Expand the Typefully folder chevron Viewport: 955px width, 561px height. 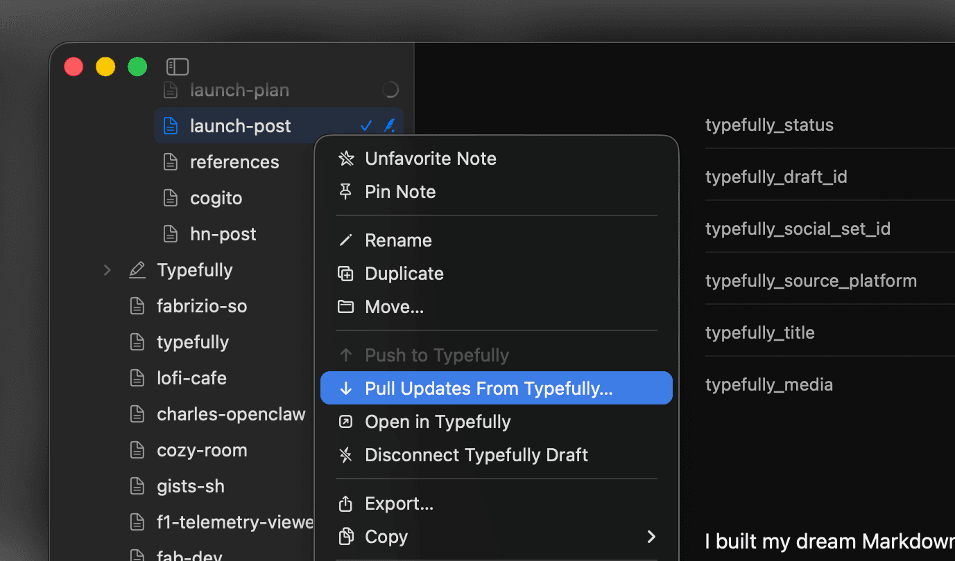(107, 270)
